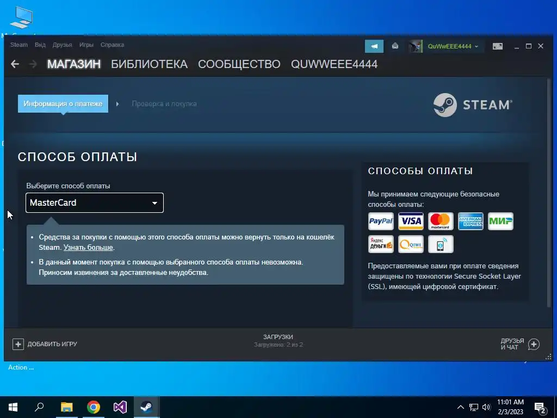
Task: Expand the QuWwEEE4444 account dropdown
Action: (476, 47)
